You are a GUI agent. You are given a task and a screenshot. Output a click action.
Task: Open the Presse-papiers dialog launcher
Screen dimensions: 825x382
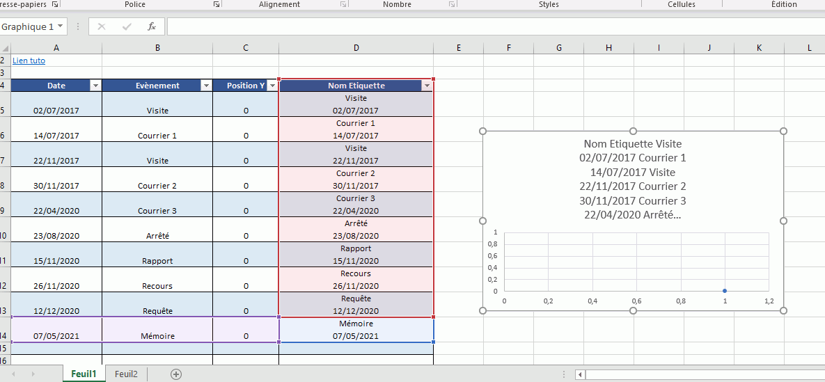coord(55,5)
